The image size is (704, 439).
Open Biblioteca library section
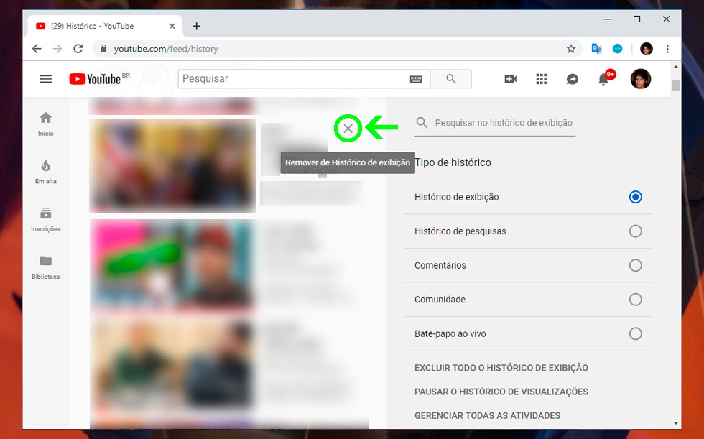pos(46,267)
